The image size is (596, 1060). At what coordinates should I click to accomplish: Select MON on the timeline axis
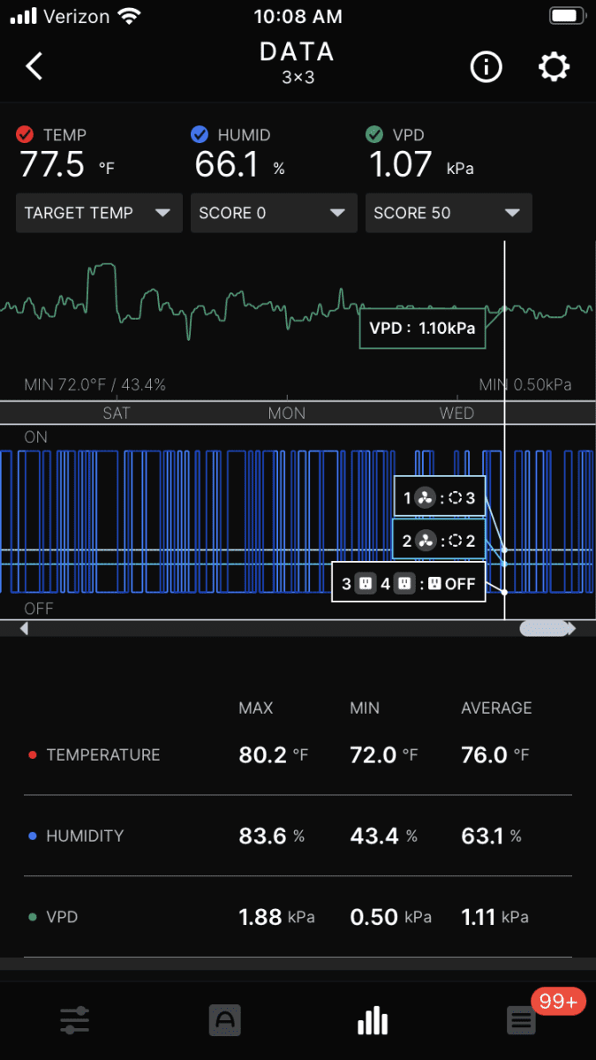tap(287, 413)
